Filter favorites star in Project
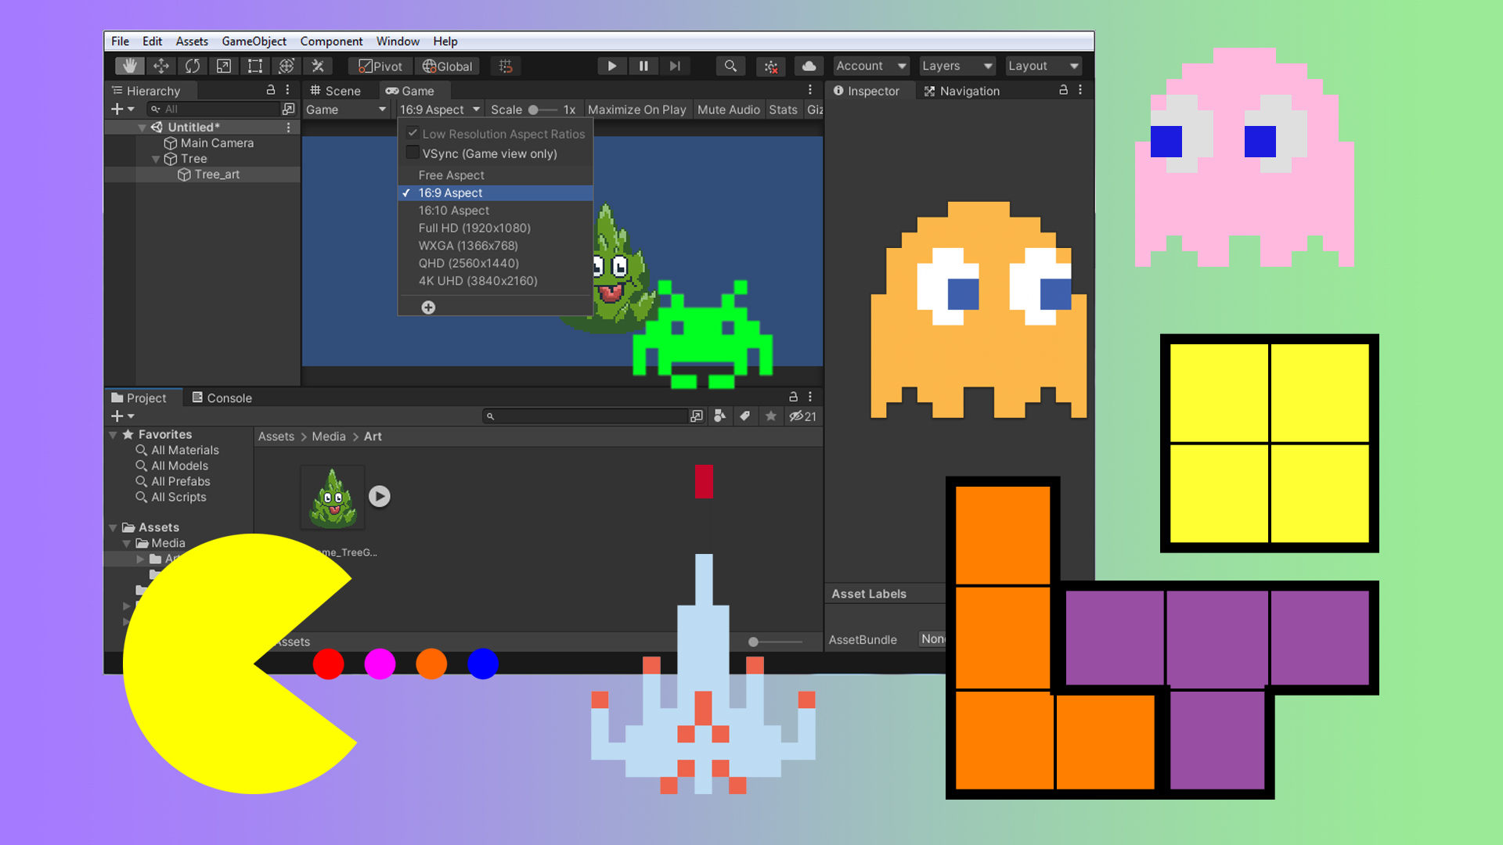 771,416
